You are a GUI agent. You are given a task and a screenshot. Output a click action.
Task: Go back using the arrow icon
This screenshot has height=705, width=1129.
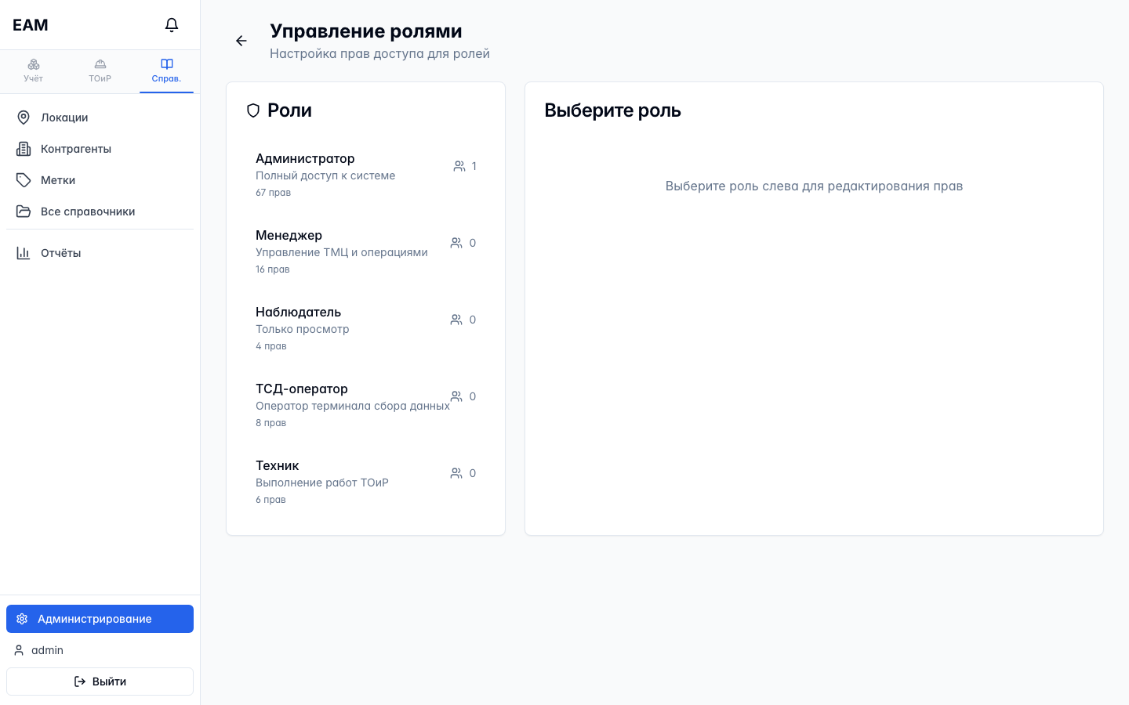pyautogui.click(x=241, y=41)
